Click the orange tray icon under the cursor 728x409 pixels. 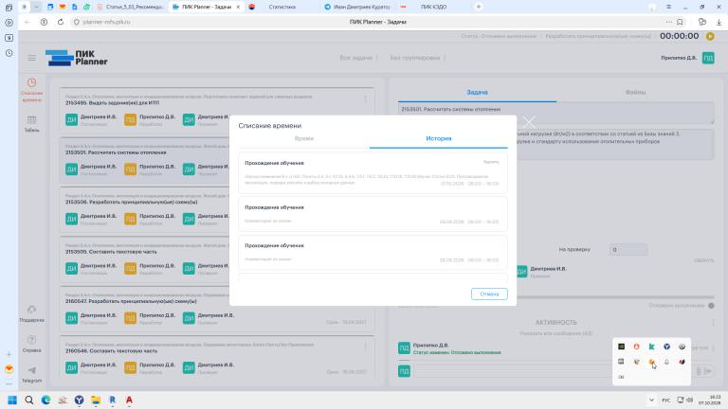(x=651, y=362)
